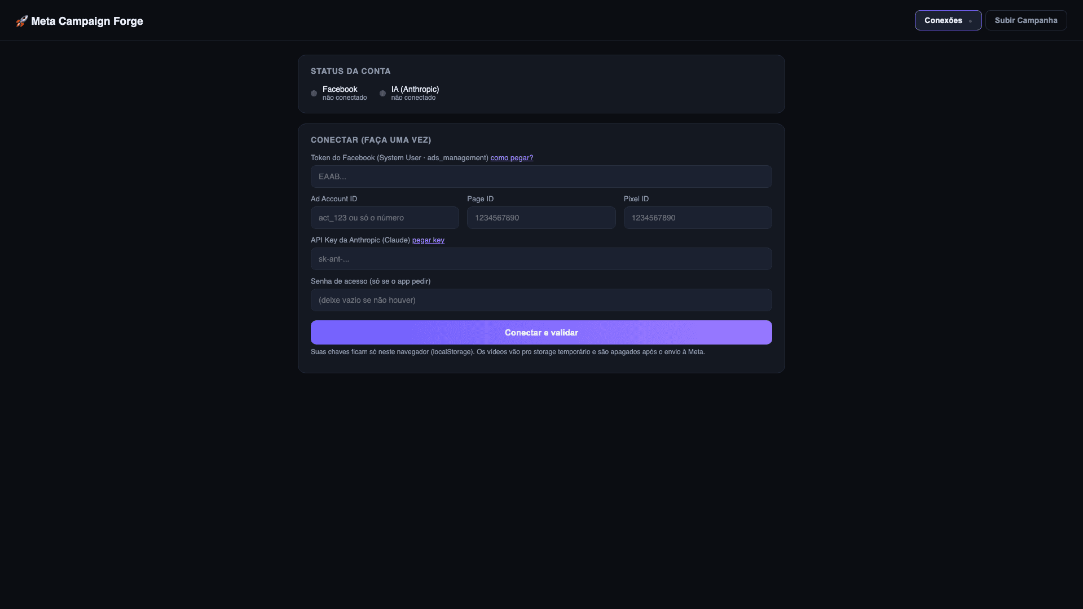Viewport: 1083px width, 609px height.
Task: Open the Conexões tab
Action: pos(948,20)
